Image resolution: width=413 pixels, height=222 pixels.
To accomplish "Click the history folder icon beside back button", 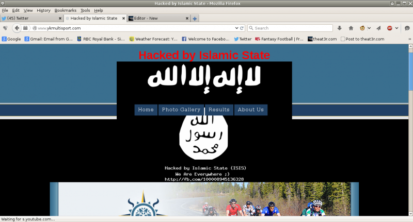I will coord(25,28).
